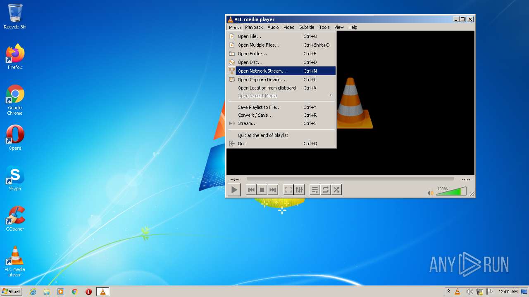Show extended settings equalizer icon
Viewport: 529px width, 297px height.
coord(299,190)
